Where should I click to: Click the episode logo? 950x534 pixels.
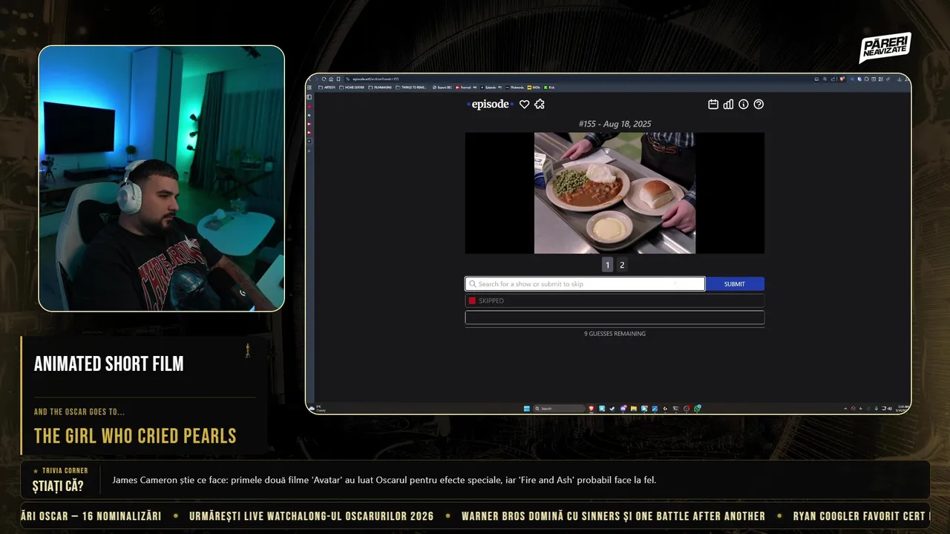click(490, 105)
